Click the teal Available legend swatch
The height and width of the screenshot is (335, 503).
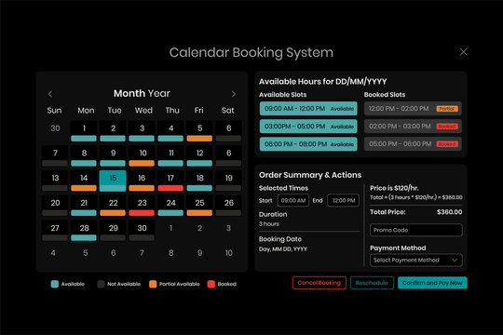pyautogui.click(x=55, y=284)
